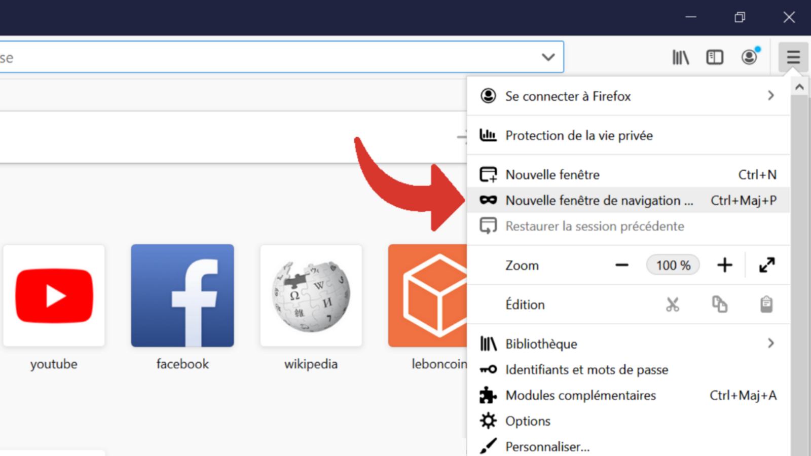
Task: Decrease zoom with the minus control
Action: tap(621, 264)
